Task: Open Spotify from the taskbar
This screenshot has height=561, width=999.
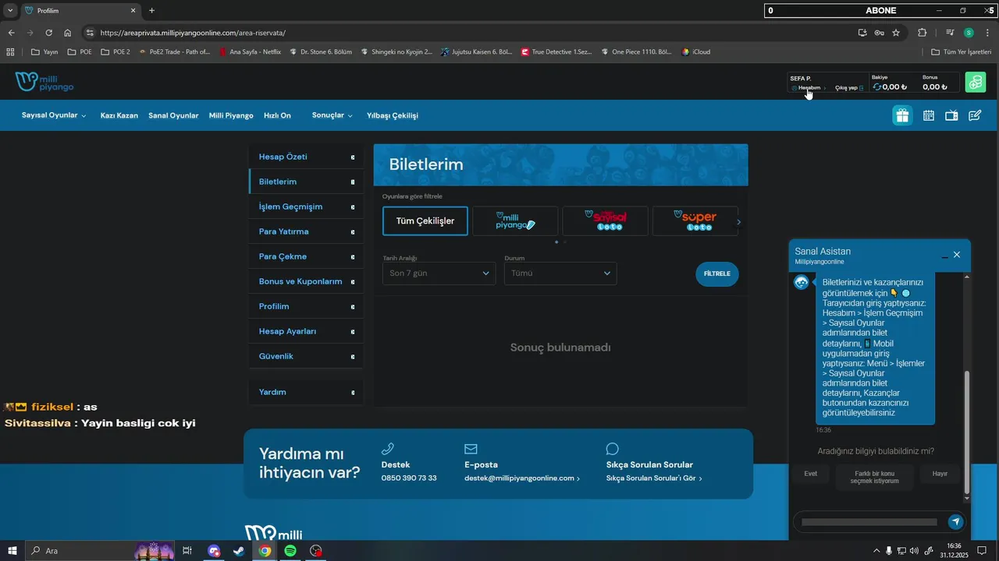Action: point(290,551)
